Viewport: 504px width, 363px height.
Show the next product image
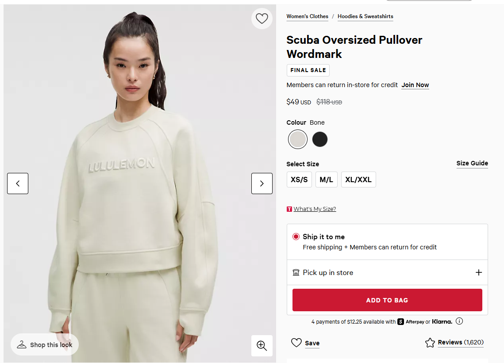262,183
